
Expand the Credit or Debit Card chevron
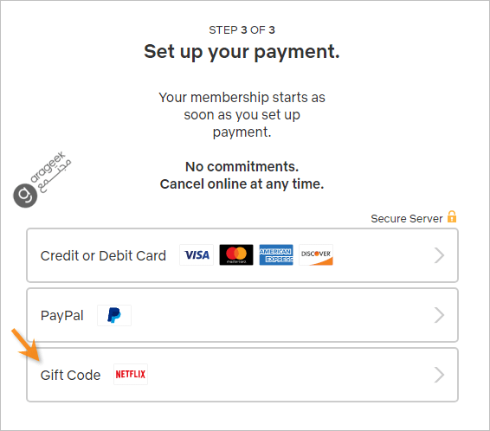tap(439, 255)
